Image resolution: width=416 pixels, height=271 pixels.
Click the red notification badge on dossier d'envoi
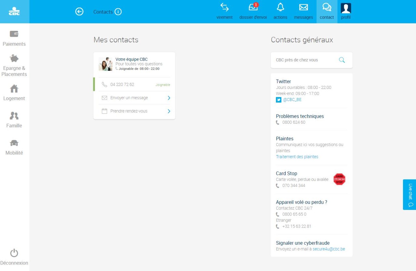[256, 5]
